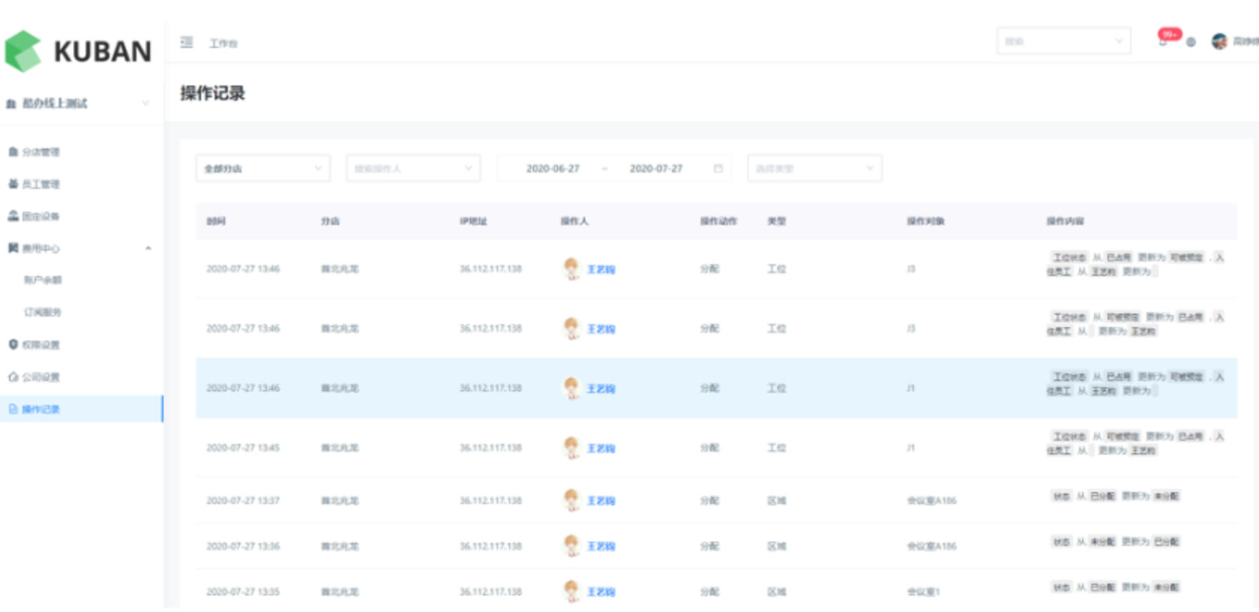
Task: Open operator name link in the 13:37 row
Action: click(601, 501)
